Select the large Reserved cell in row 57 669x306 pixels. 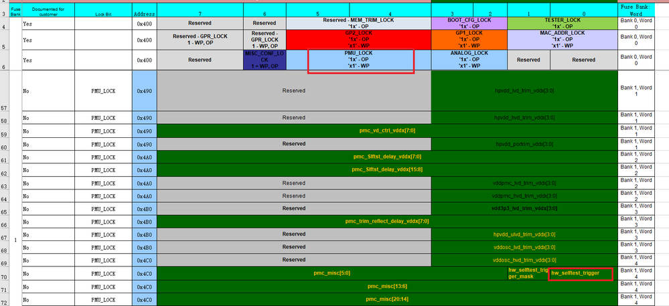coord(294,91)
